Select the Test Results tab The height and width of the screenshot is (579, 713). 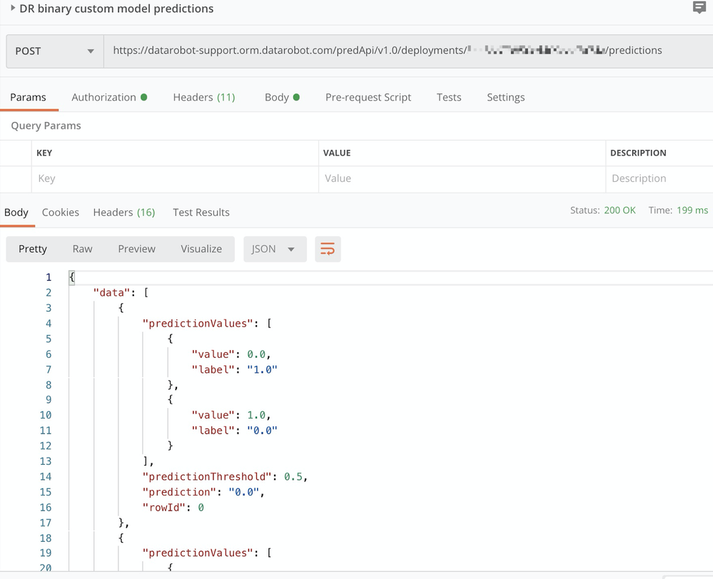[201, 212]
